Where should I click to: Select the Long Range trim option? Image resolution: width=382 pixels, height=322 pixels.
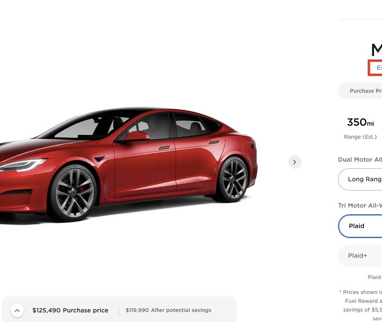click(360, 179)
